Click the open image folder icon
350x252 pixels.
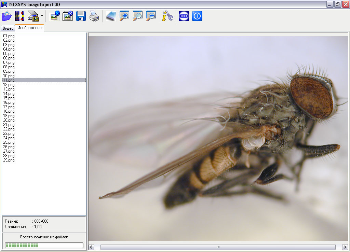click(x=7, y=16)
